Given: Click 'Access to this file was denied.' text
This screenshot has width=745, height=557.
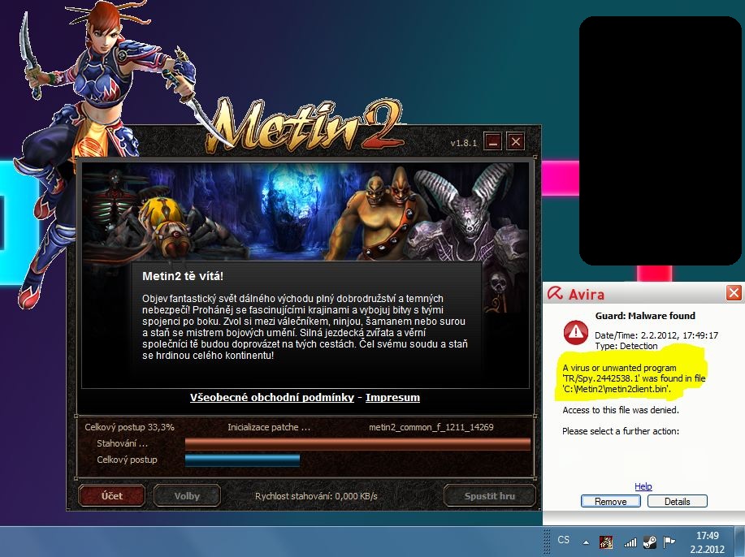Looking at the screenshot, I should click(x=621, y=410).
